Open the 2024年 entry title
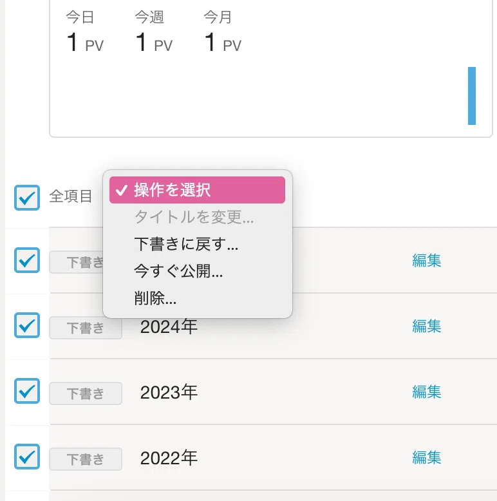 pyautogui.click(x=169, y=327)
